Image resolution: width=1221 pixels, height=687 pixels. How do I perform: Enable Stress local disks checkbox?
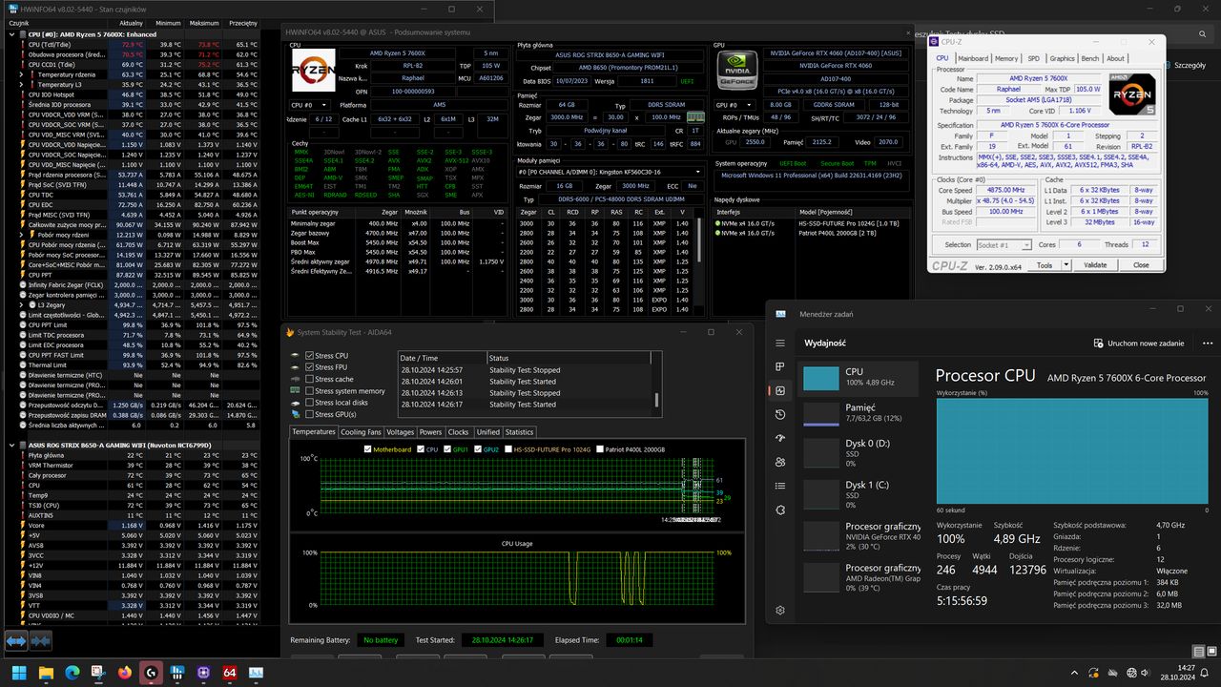pyautogui.click(x=309, y=403)
